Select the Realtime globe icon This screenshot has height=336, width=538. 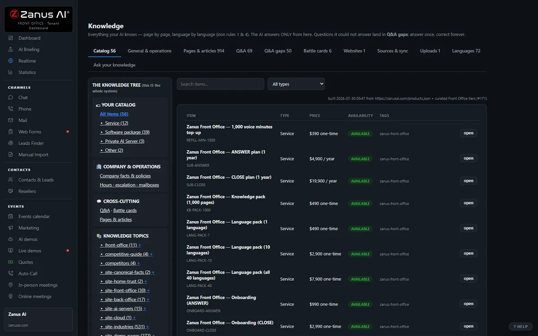click(11, 61)
